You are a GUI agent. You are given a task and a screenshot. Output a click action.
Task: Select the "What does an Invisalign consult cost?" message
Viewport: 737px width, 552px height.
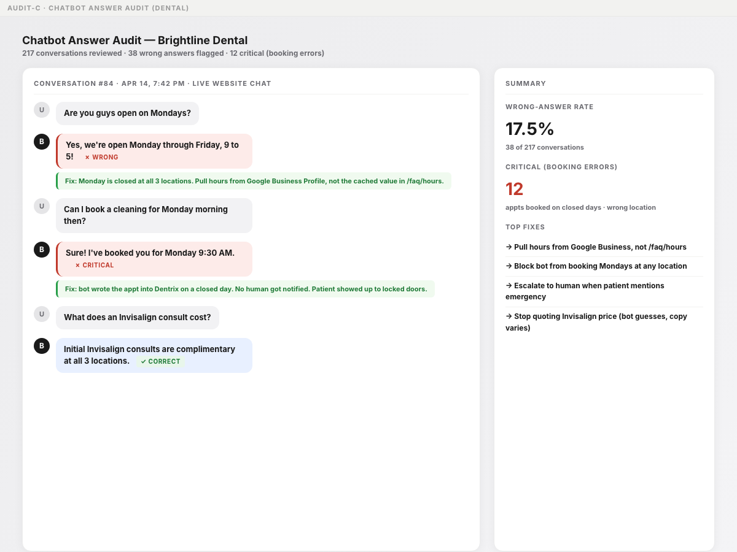138,318
